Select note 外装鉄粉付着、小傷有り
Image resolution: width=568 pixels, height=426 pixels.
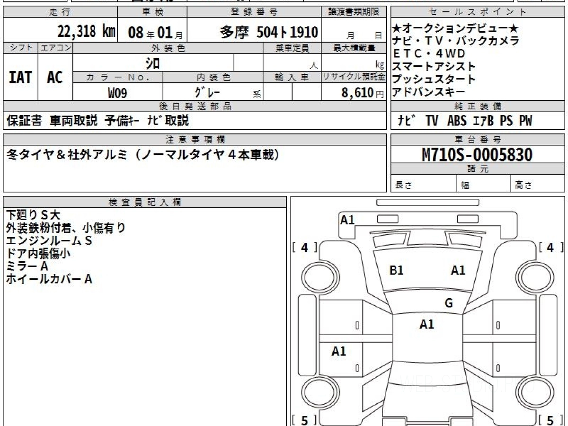point(66,228)
